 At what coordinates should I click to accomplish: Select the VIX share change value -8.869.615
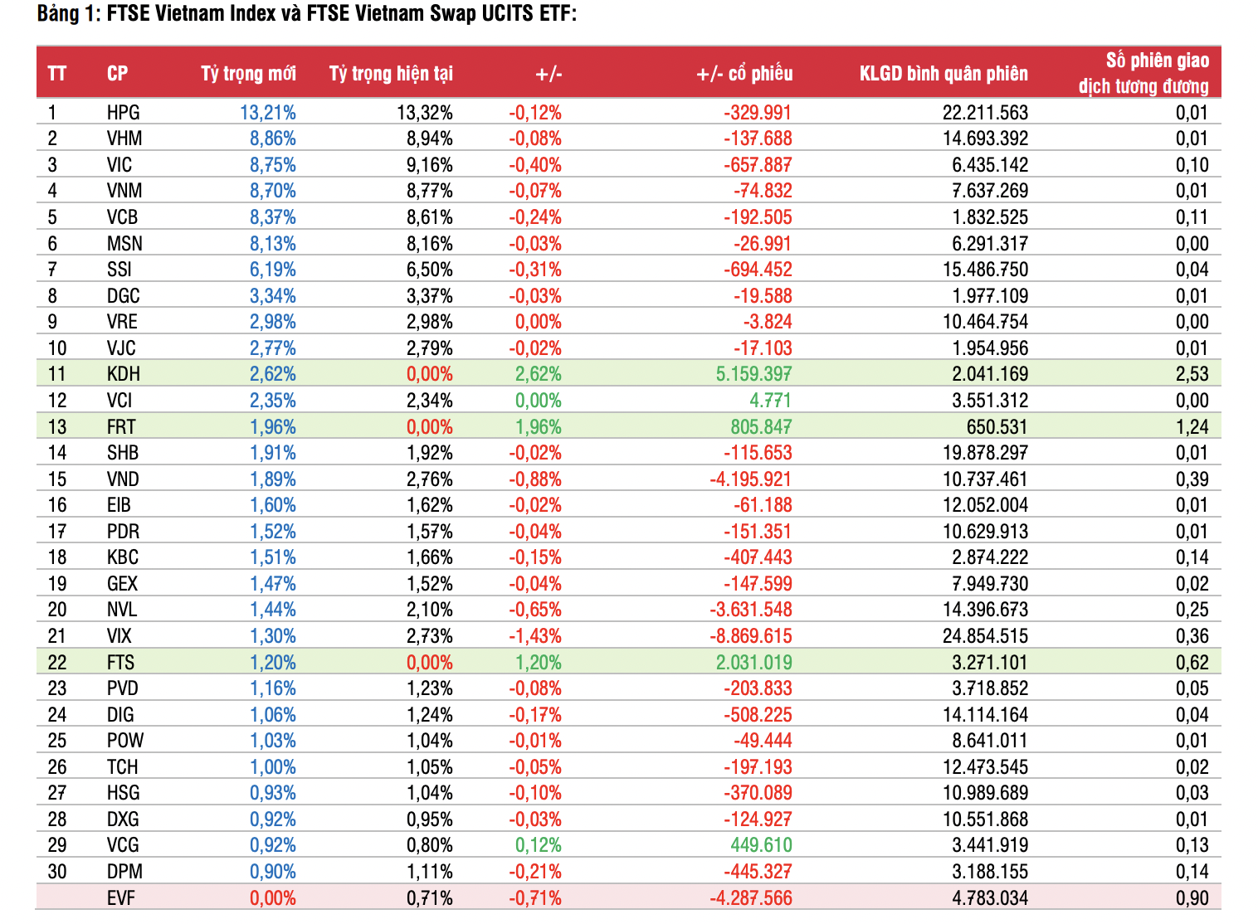750,636
